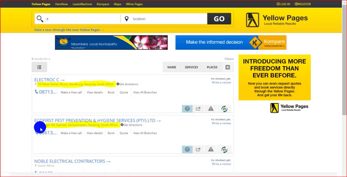The width and height of the screenshot is (347, 177).
Task: Select the Yellow Pages top nav tab
Action: click(x=41, y=4)
